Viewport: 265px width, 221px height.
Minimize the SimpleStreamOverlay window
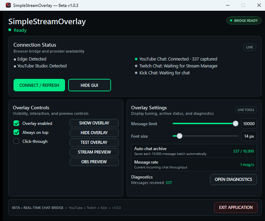(228, 5)
